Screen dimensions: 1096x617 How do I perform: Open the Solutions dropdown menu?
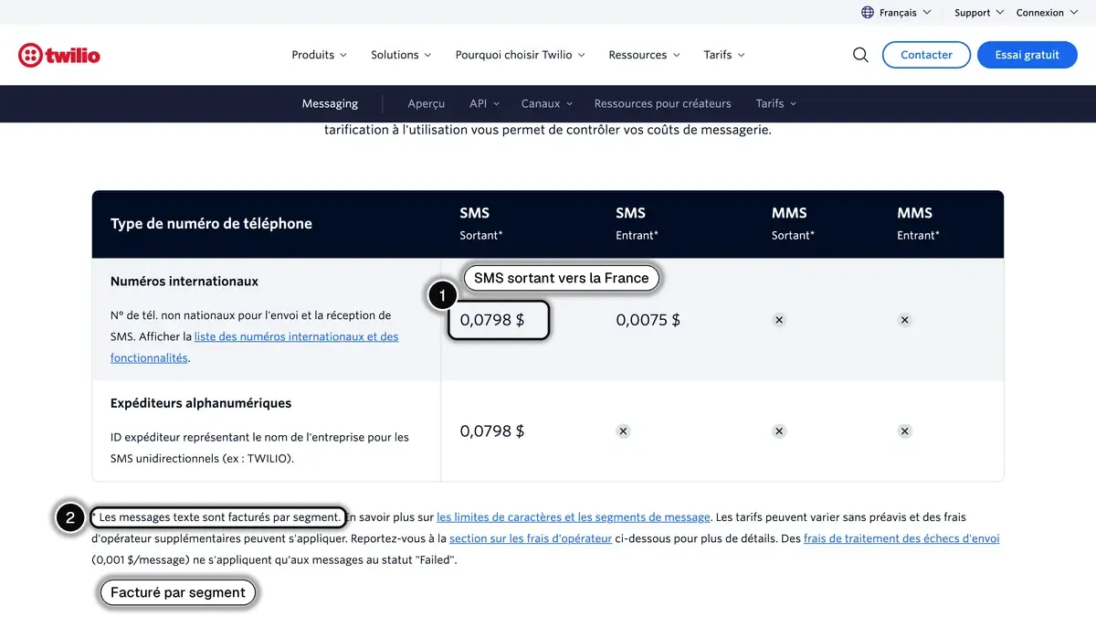(x=401, y=55)
